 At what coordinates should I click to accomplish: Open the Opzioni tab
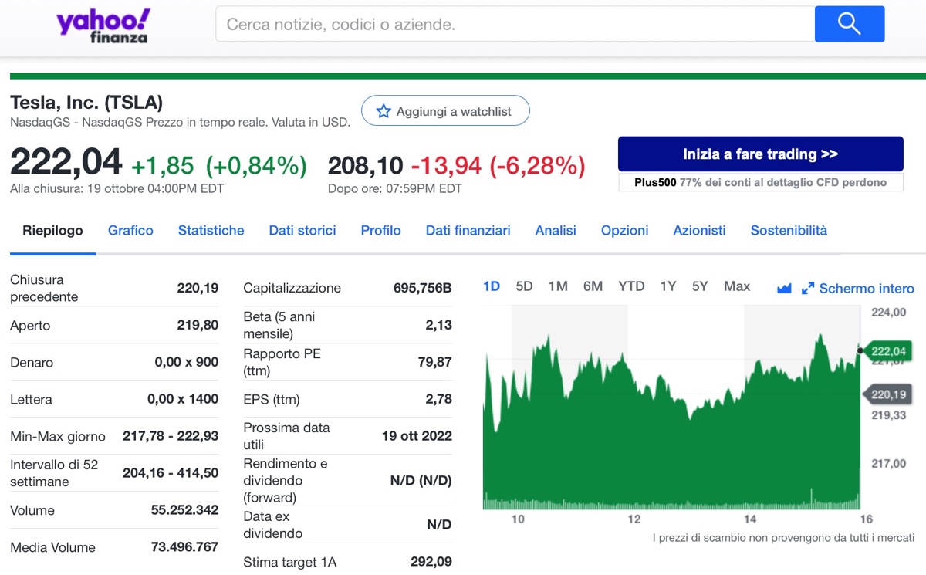coord(624,230)
